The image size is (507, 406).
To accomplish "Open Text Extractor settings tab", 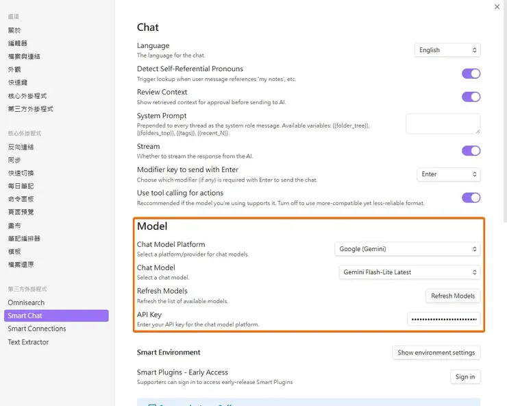I will [x=28, y=342].
